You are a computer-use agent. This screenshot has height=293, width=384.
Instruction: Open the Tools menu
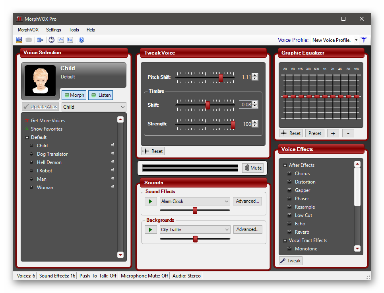[74, 30]
